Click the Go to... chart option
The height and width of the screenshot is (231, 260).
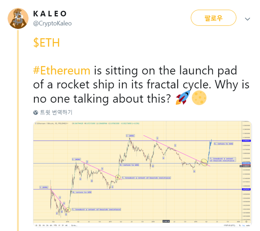pos(74,225)
